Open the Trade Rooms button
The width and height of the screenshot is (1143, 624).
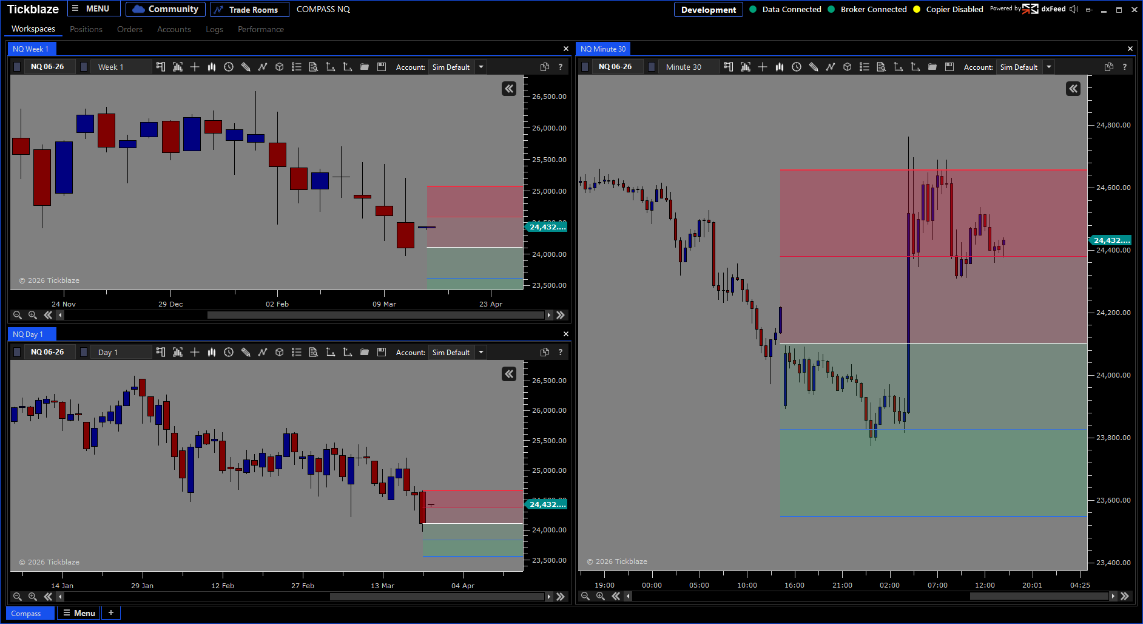(x=249, y=10)
